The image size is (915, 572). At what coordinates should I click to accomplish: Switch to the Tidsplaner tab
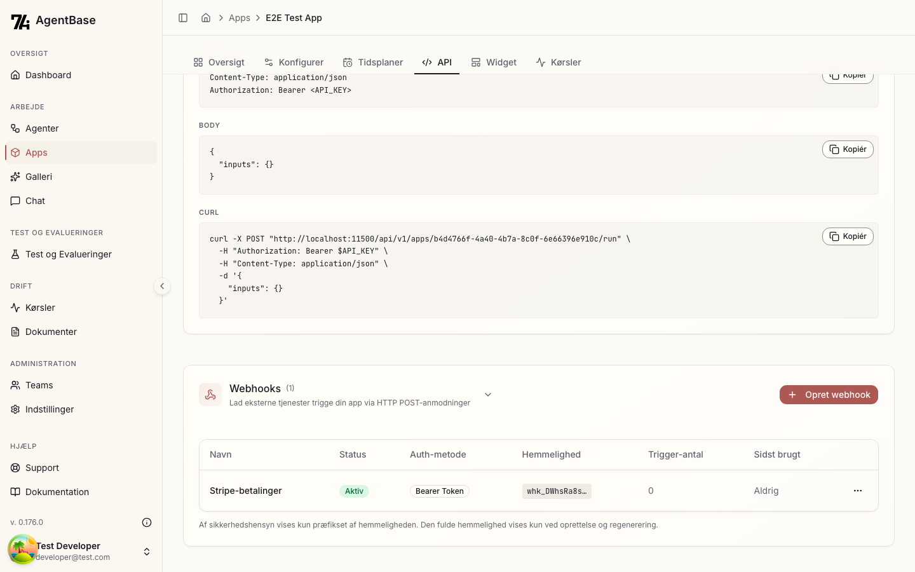373,62
